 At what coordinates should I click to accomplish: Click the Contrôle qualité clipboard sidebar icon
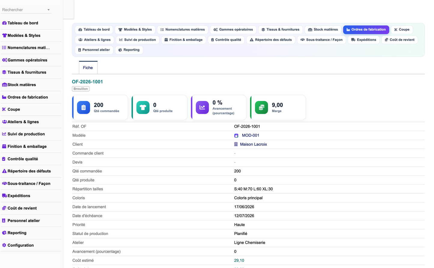(4, 159)
